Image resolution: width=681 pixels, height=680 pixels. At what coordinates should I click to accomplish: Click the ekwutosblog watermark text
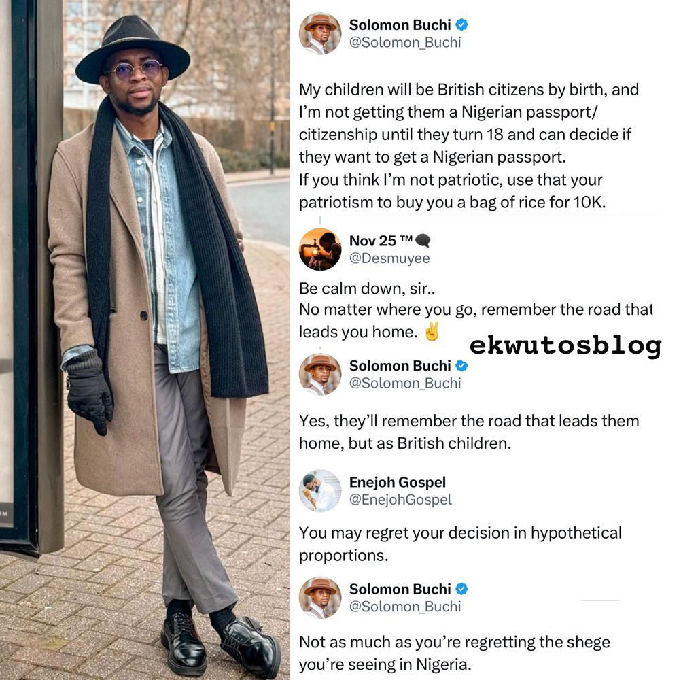pos(565,346)
